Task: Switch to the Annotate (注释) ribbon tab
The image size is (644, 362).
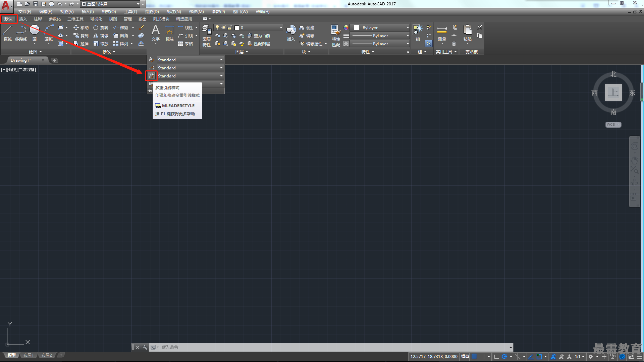Action: (x=38, y=19)
